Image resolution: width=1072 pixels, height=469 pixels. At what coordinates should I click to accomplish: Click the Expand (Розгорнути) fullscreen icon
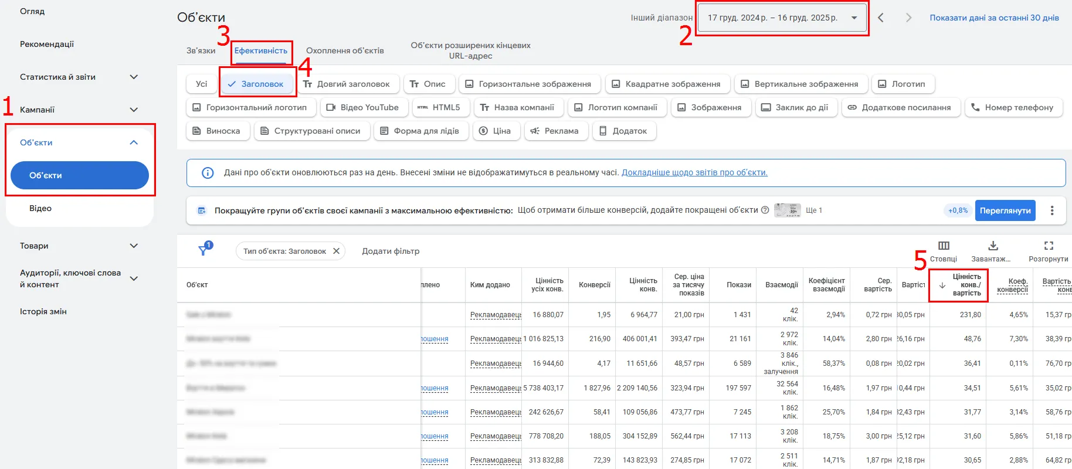(1049, 246)
